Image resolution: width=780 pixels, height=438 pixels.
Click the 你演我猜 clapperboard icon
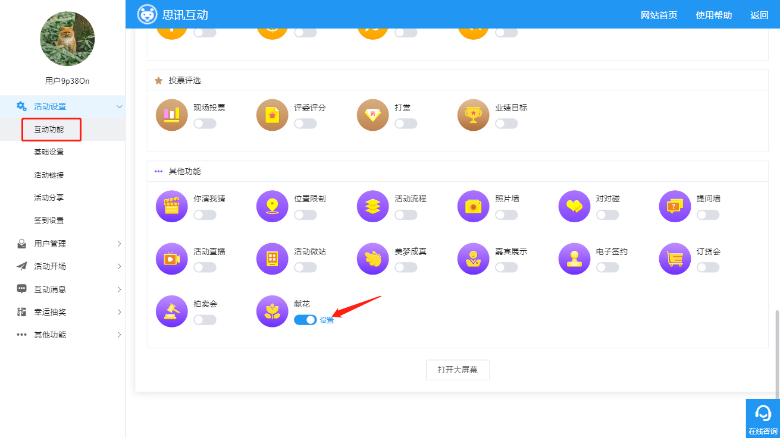click(x=171, y=206)
